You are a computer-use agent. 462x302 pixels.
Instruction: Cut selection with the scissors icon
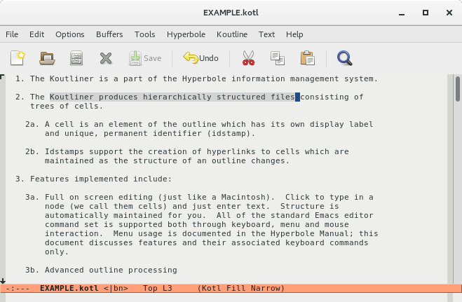pyautogui.click(x=248, y=58)
